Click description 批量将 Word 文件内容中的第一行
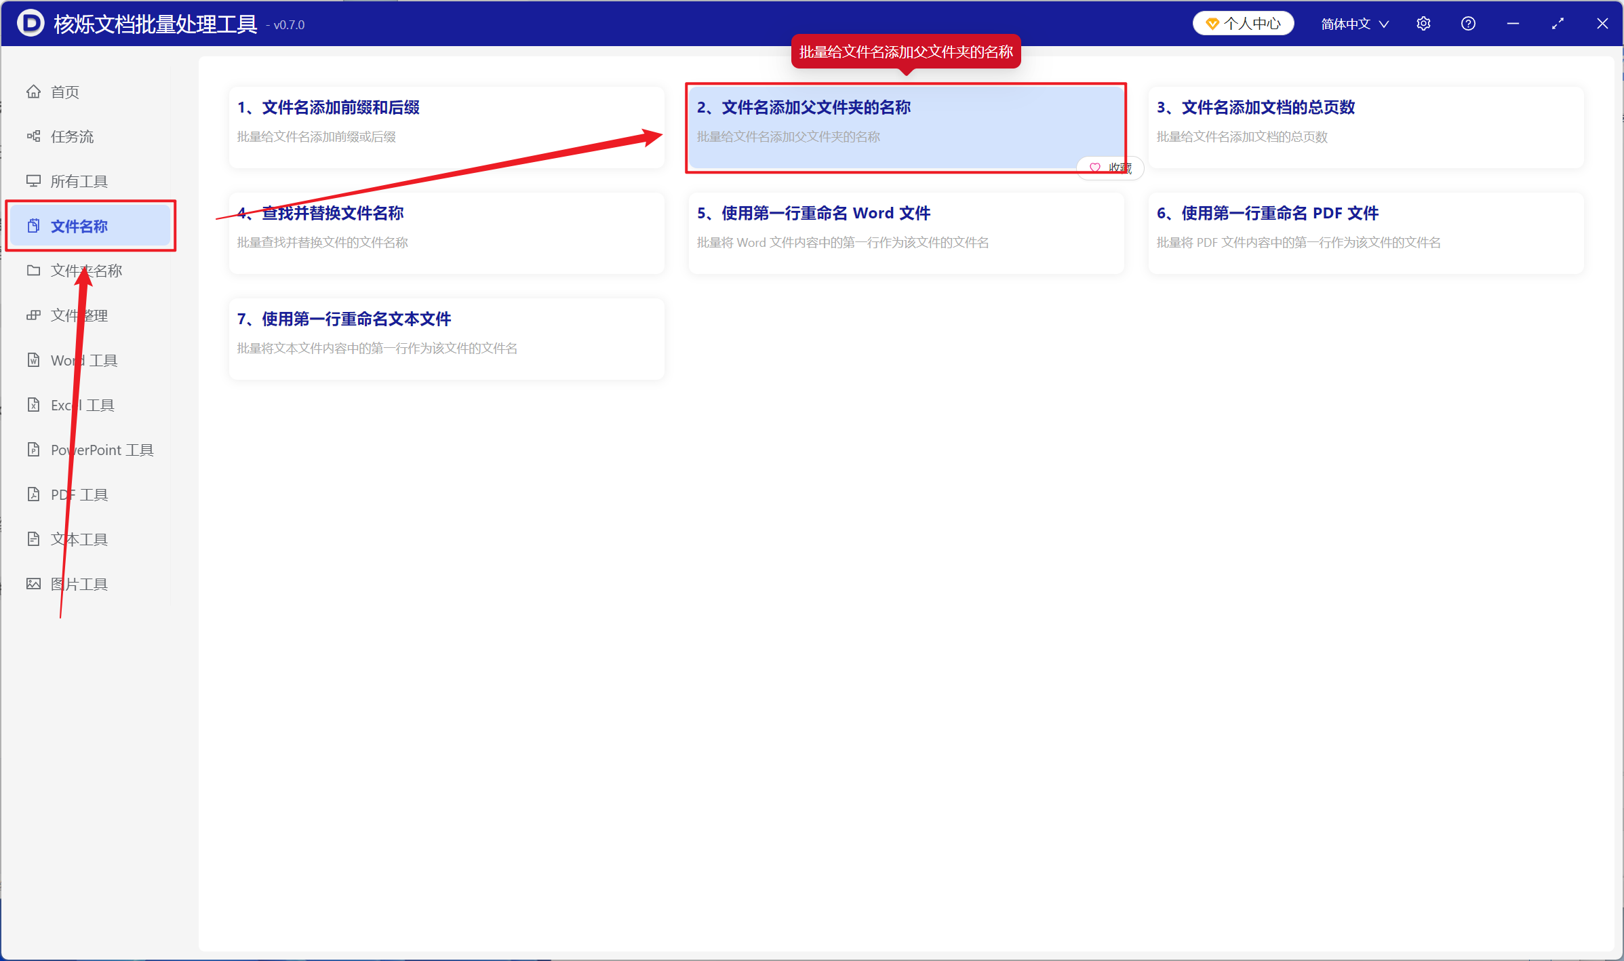Image resolution: width=1624 pixels, height=961 pixels. (843, 242)
